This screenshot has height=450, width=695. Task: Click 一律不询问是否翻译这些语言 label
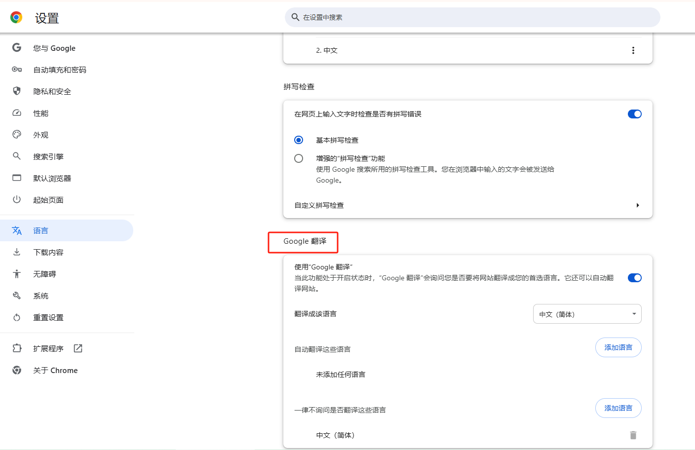point(340,410)
